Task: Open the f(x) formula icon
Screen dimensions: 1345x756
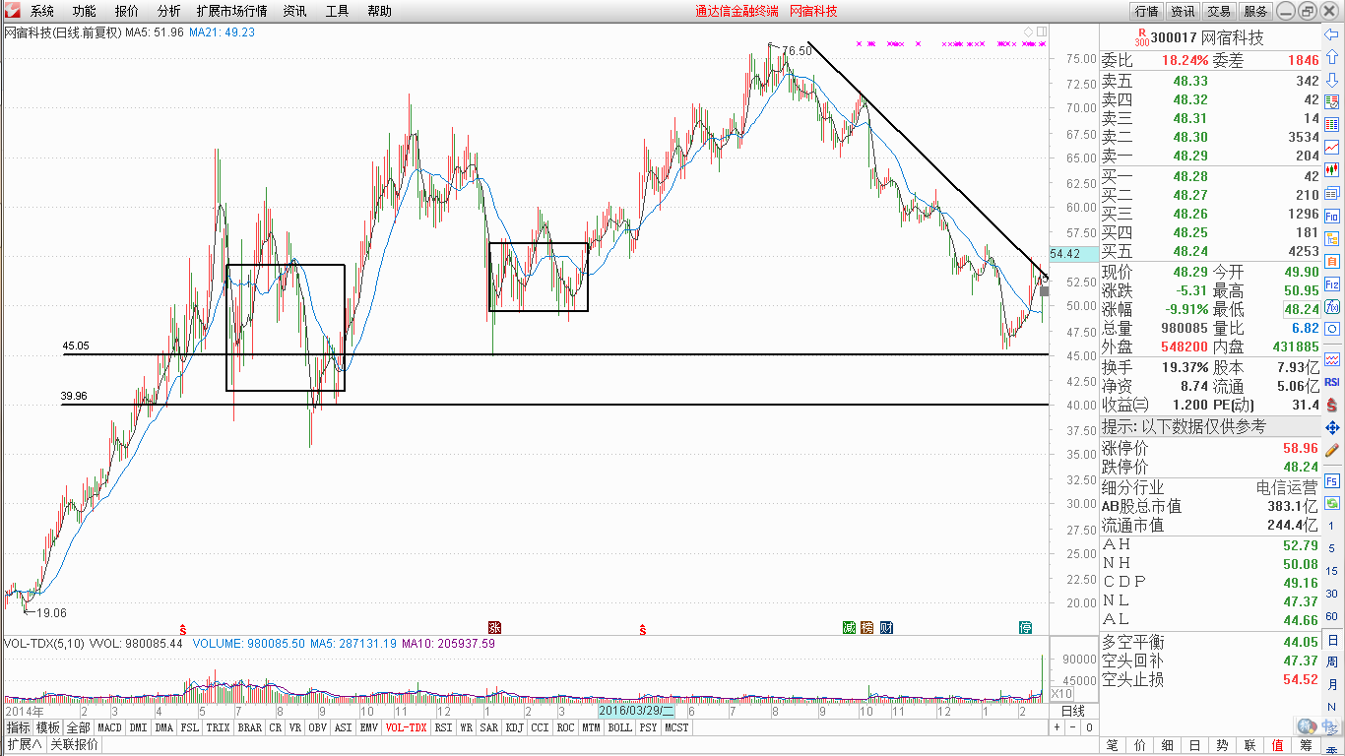Action: click(1332, 306)
